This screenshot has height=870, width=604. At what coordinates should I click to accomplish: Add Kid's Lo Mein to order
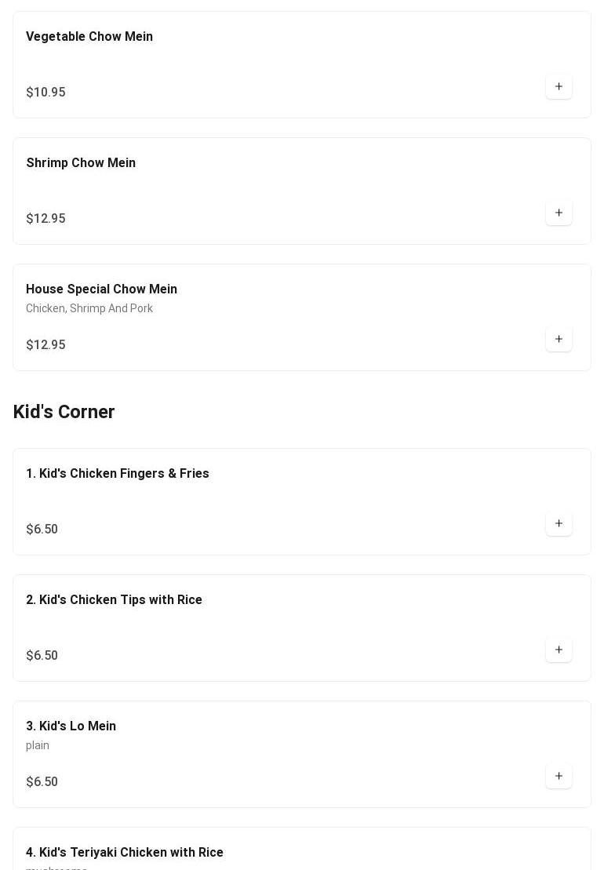559,776
